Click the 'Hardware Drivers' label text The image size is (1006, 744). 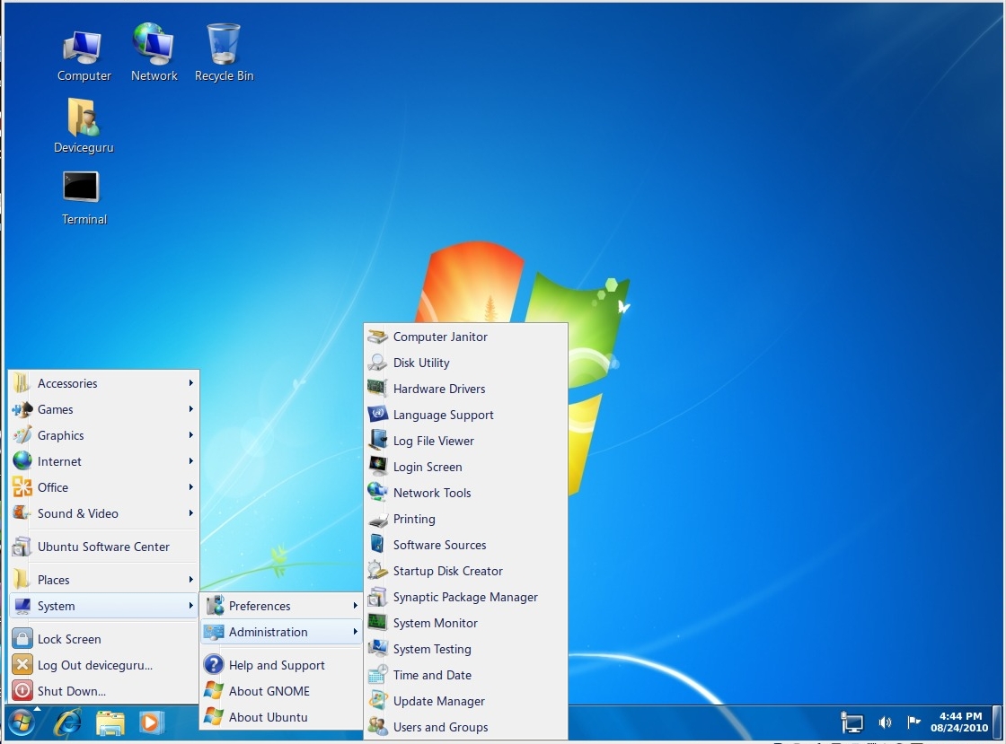(x=439, y=389)
